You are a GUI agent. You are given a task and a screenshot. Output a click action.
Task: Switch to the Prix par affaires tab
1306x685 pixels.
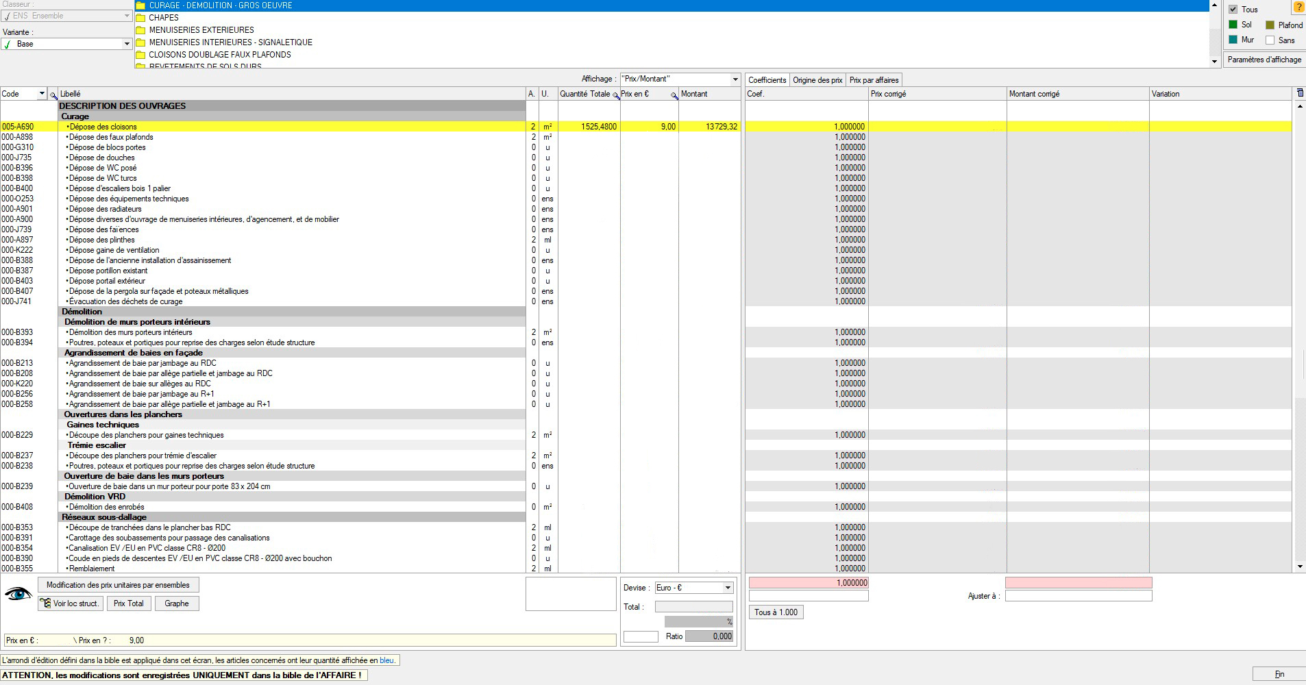[874, 80]
